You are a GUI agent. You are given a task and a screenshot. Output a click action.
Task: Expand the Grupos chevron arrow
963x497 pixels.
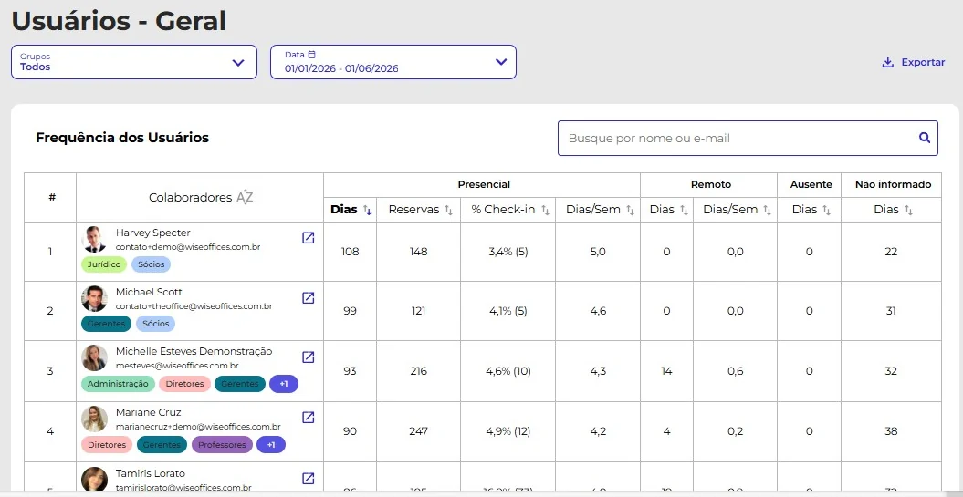click(x=238, y=63)
